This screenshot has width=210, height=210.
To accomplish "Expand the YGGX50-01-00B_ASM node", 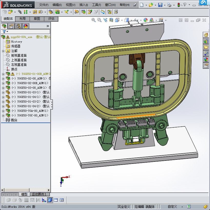I will click(3, 74).
